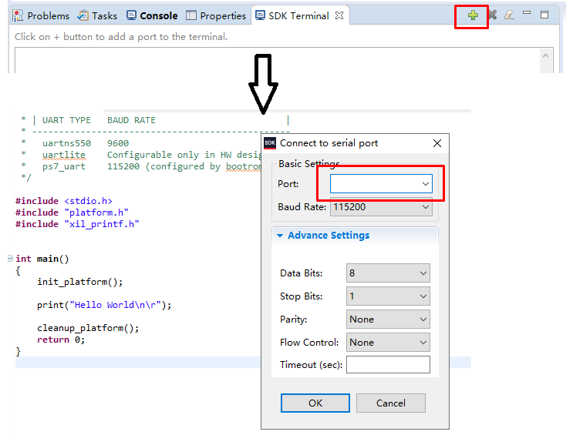Click the Console tab monitor icon
Image resolution: width=573 pixels, height=435 pixels.
[131, 15]
